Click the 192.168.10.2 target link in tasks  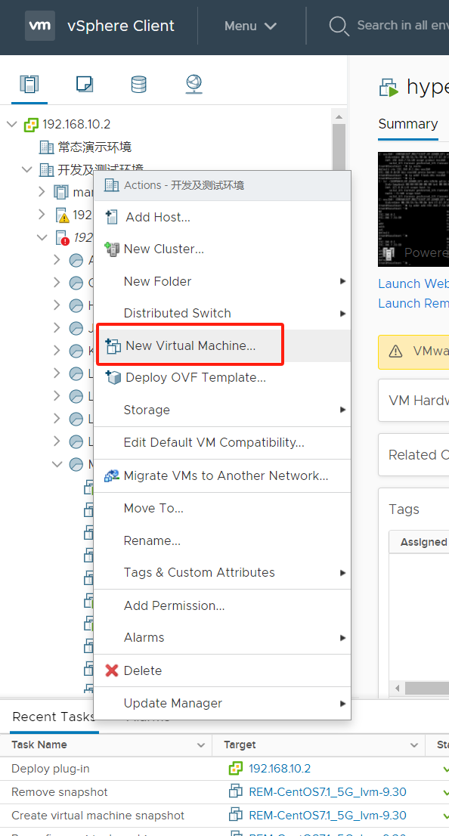280,768
